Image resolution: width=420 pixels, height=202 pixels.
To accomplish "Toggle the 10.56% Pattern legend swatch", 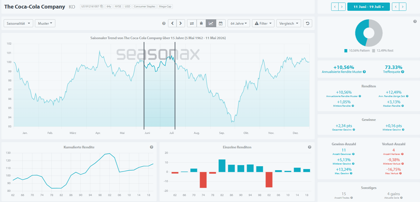I will pos(346,51).
